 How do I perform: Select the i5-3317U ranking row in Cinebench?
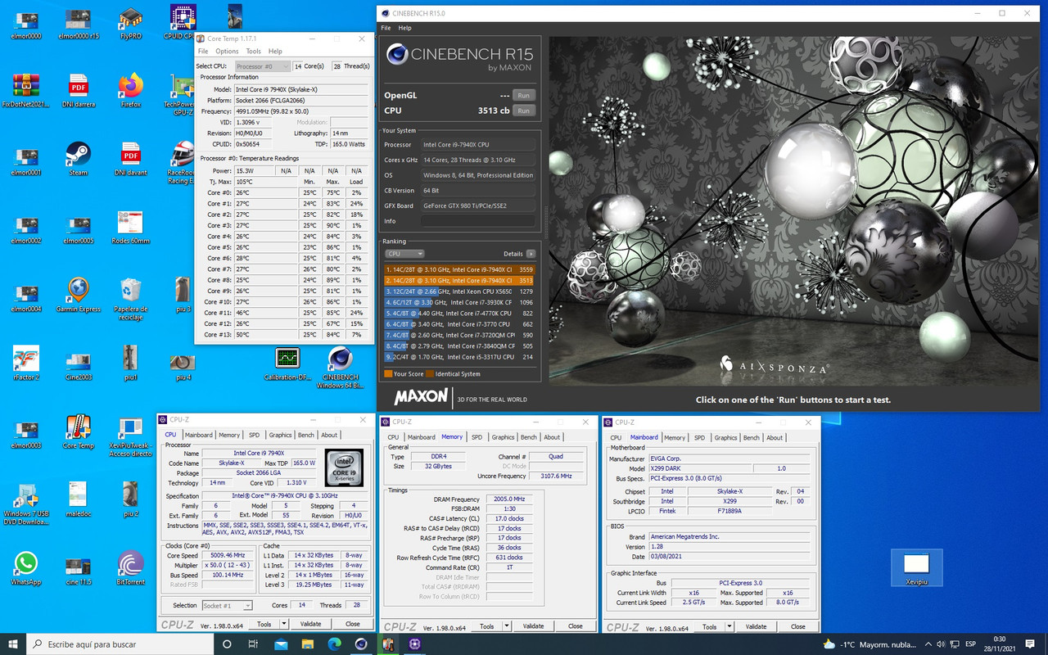(459, 357)
